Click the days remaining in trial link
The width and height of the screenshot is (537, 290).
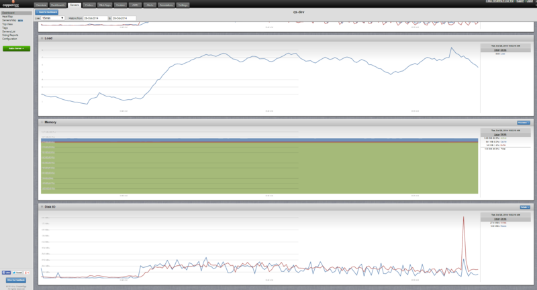point(499,1)
